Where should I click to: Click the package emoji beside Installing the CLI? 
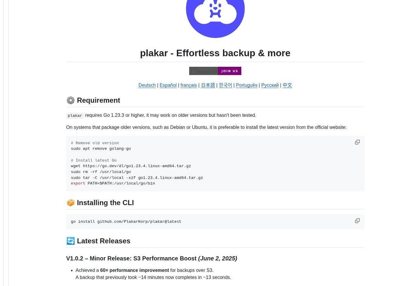[x=70, y=203]
